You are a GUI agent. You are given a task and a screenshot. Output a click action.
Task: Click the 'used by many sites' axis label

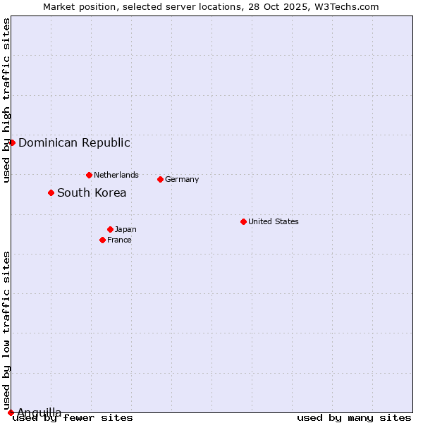point(354,417)
